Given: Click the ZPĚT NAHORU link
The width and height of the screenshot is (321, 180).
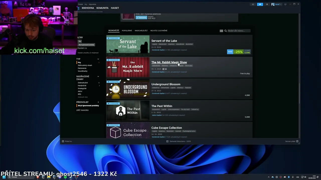Looking at the screenshot, I should (83, 110).
